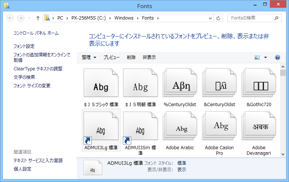Click the Fonts window title bar icon
Image resolution: width=289 pixels, height=182 pixels.
pos(7,6)
